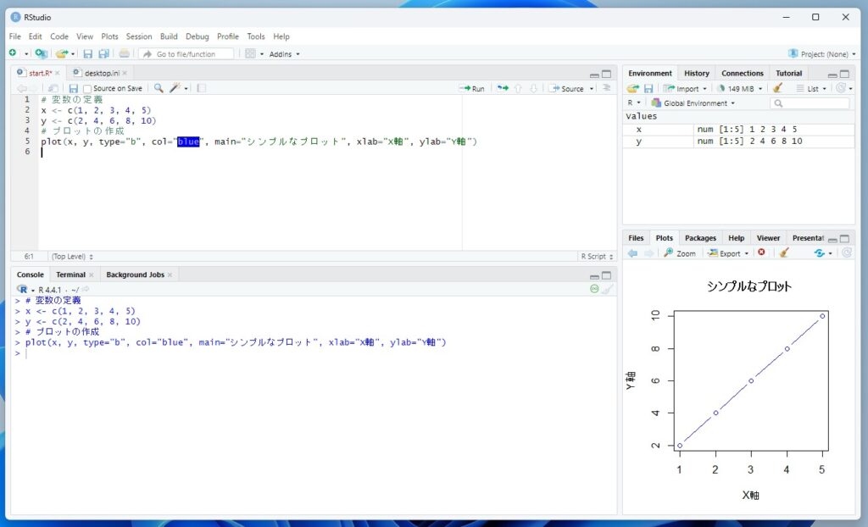Open the Project: (None) dropdown

822,53
